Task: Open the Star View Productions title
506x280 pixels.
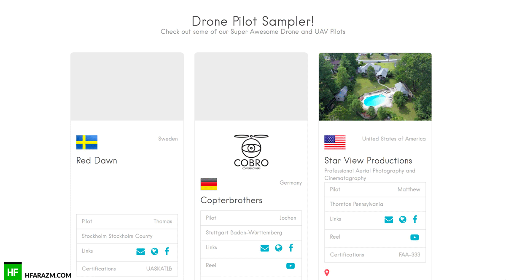Action: click(368, 161)
